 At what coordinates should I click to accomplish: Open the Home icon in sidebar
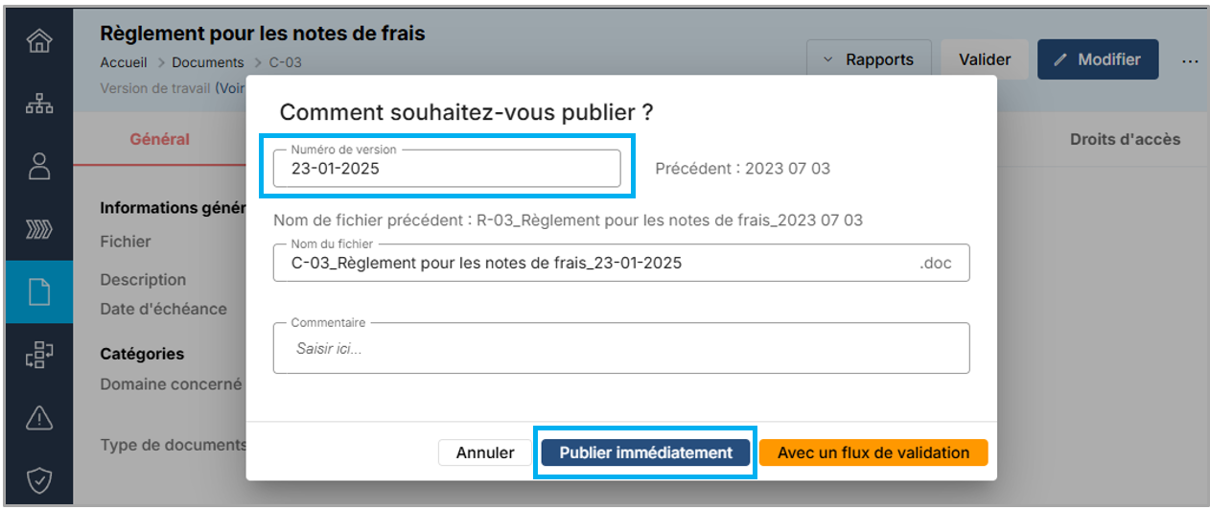pos(39,41)
